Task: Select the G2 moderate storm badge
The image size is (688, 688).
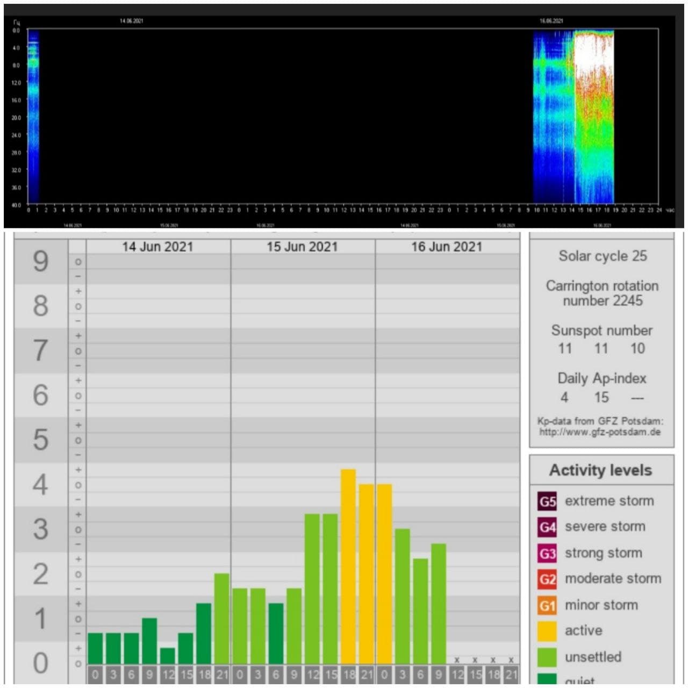Action: (547, 579)
